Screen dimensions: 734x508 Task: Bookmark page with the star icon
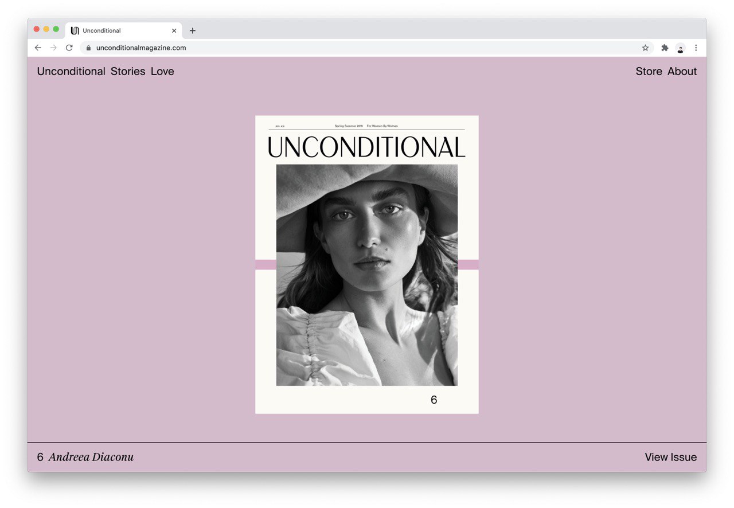click(645, 48)
